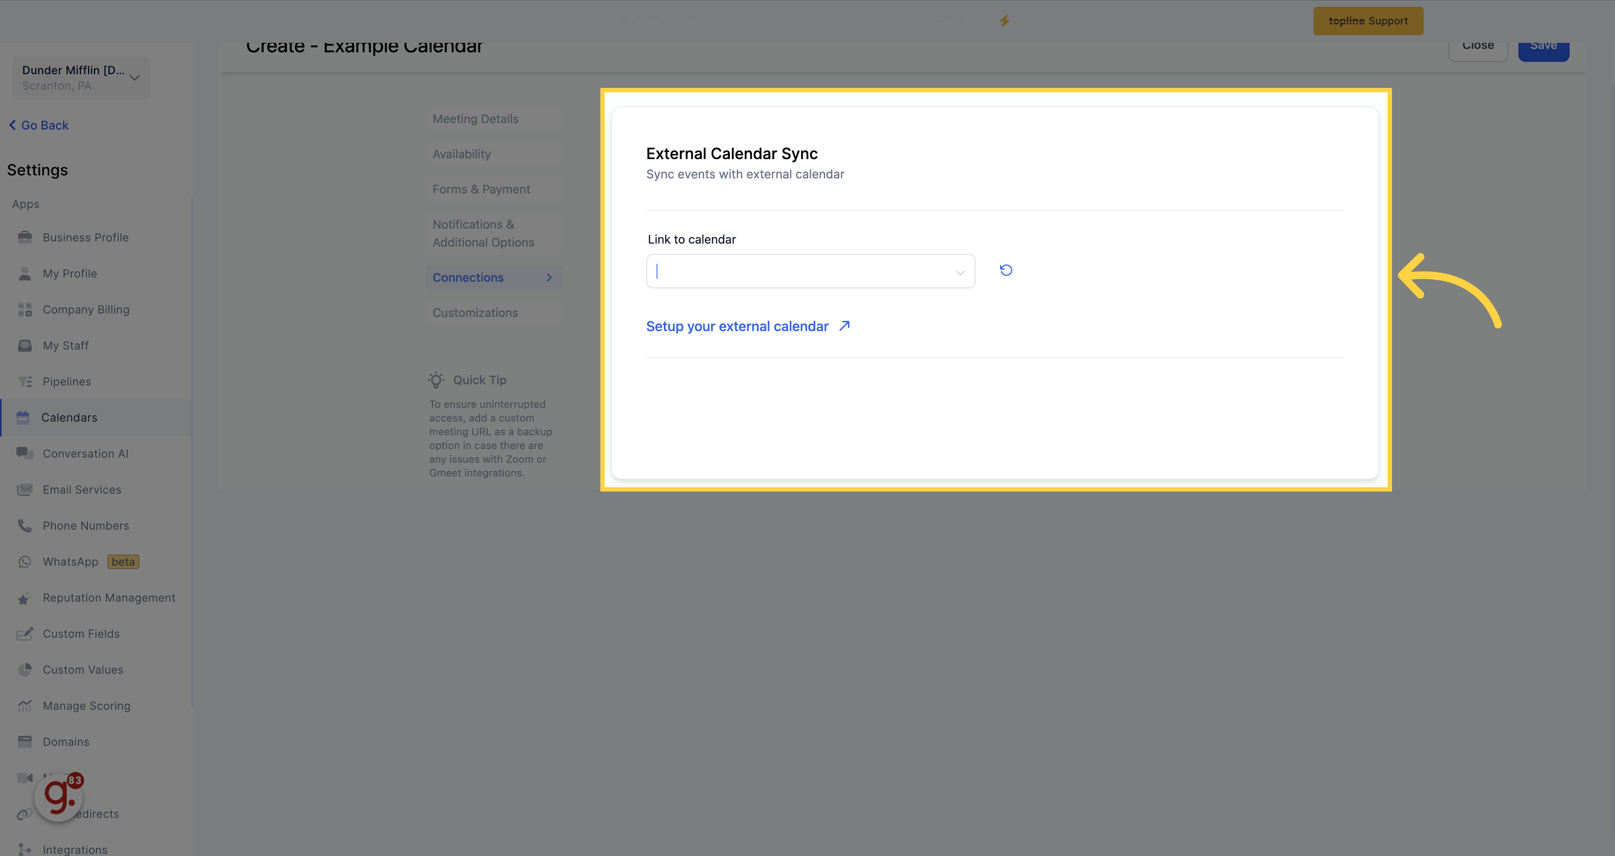Click the external link arrow icon
This screenshot has height=856, width=1615.
[x=844, y=326]
